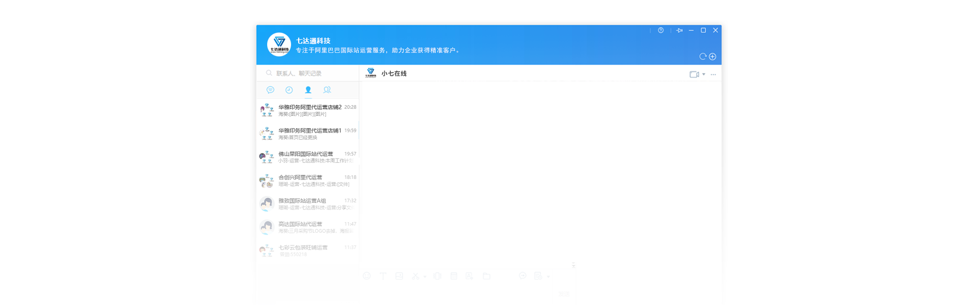Click the 18:18 timestamp
Screen dimensions: 977x305
[x=350, y=177]
